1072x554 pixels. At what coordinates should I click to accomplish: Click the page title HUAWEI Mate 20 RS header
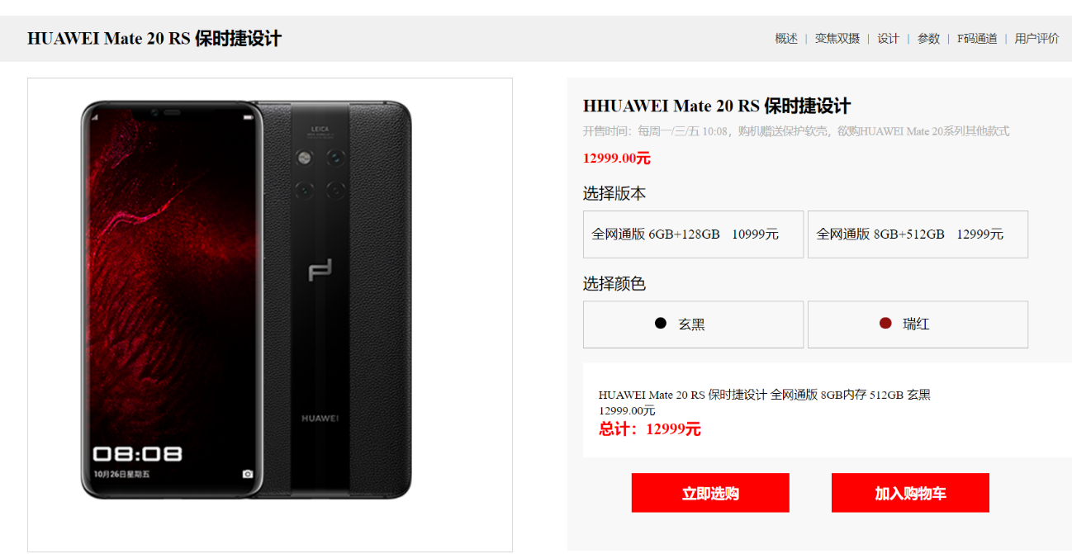154,39
